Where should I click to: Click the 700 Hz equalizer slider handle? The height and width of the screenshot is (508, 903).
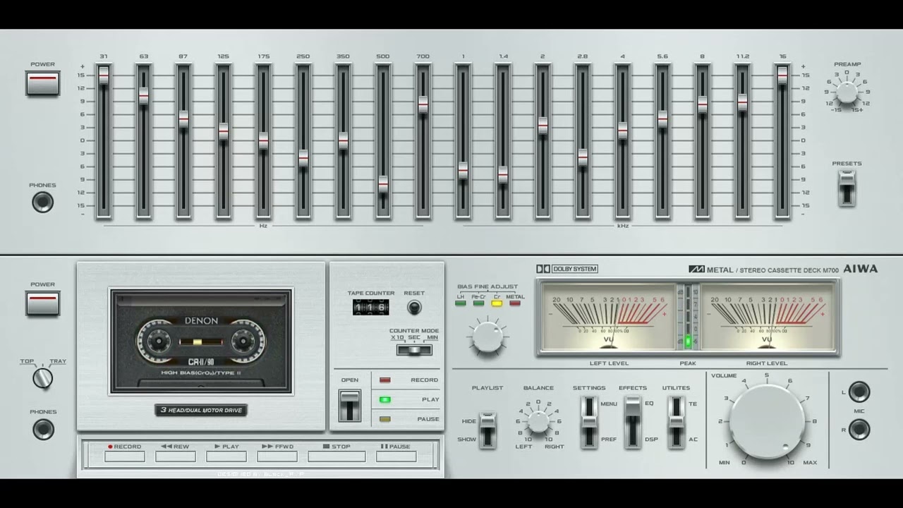pyautogui.click(x=423, y=104)
